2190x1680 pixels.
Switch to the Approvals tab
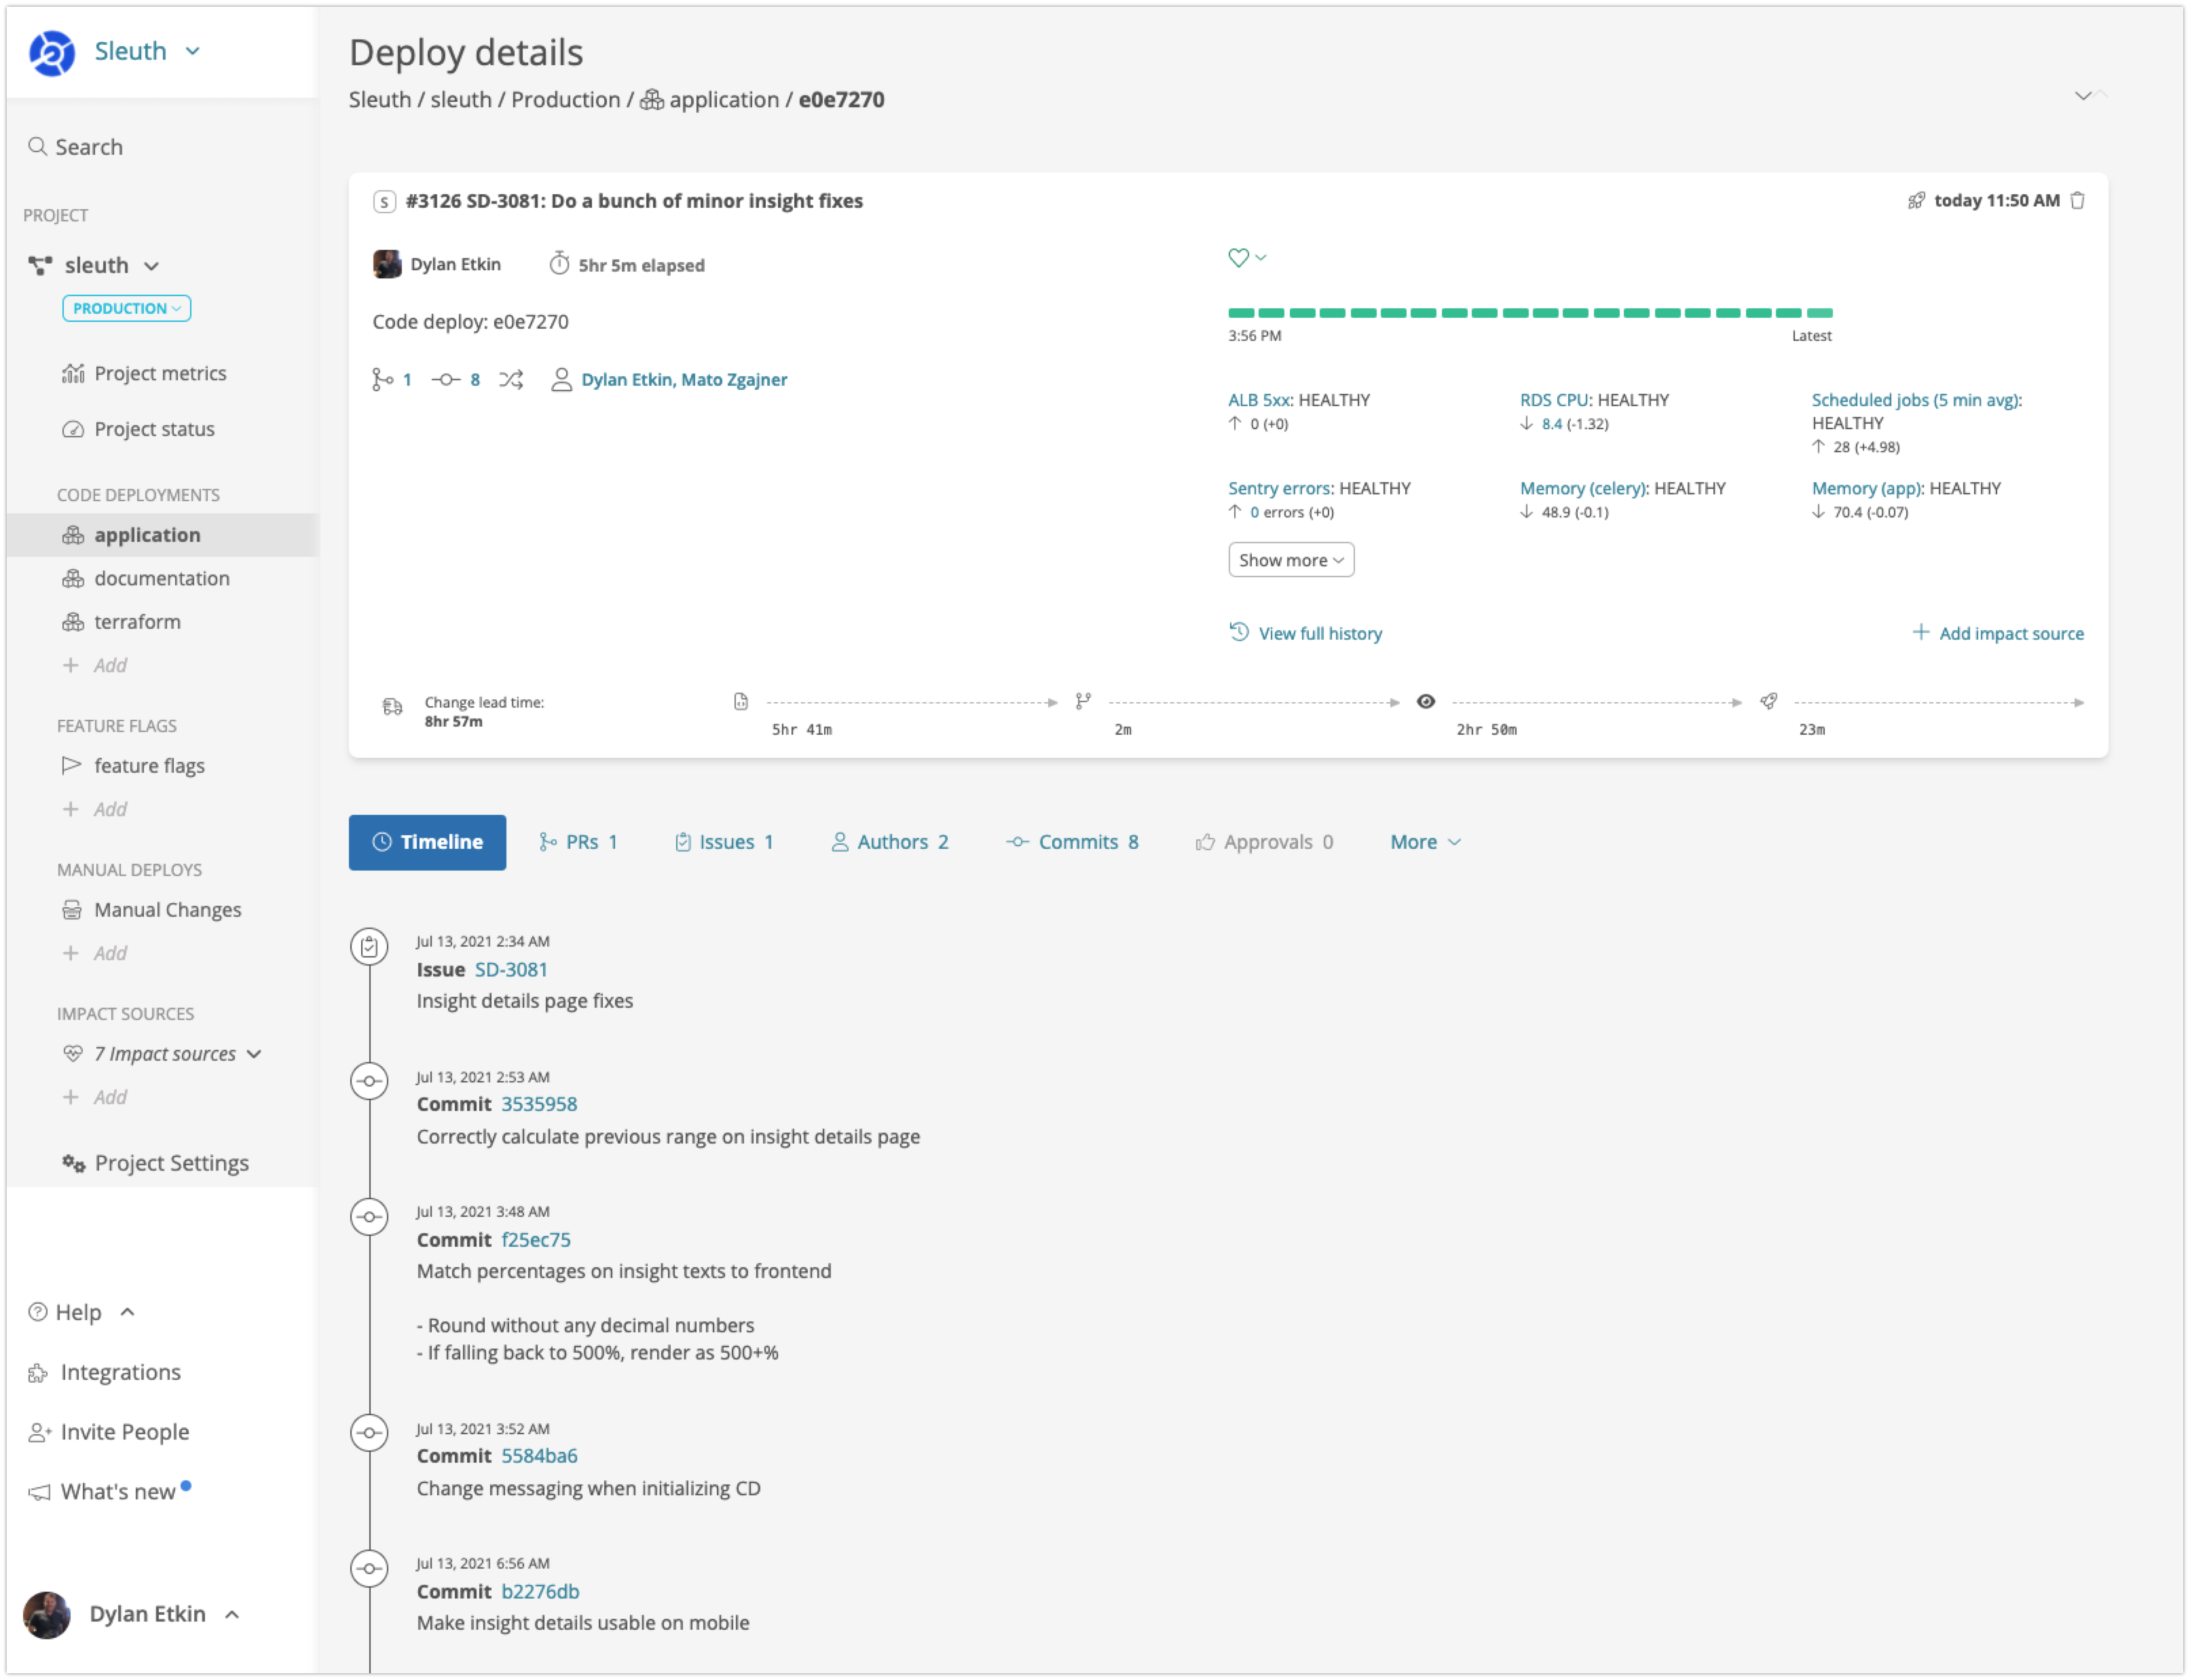pyautogui.click(x=1263, y=842)
